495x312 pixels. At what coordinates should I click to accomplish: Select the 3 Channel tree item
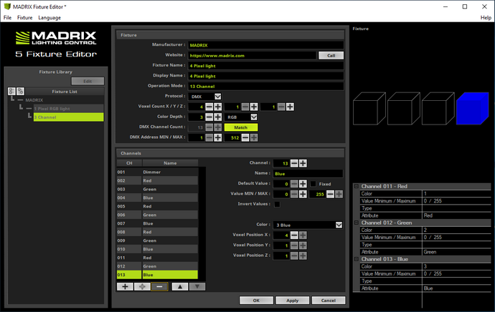pos(68,117)
